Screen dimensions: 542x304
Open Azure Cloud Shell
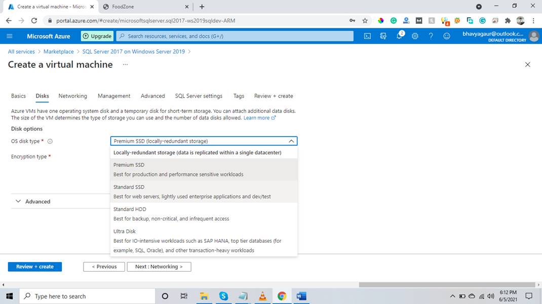point(367,36)
